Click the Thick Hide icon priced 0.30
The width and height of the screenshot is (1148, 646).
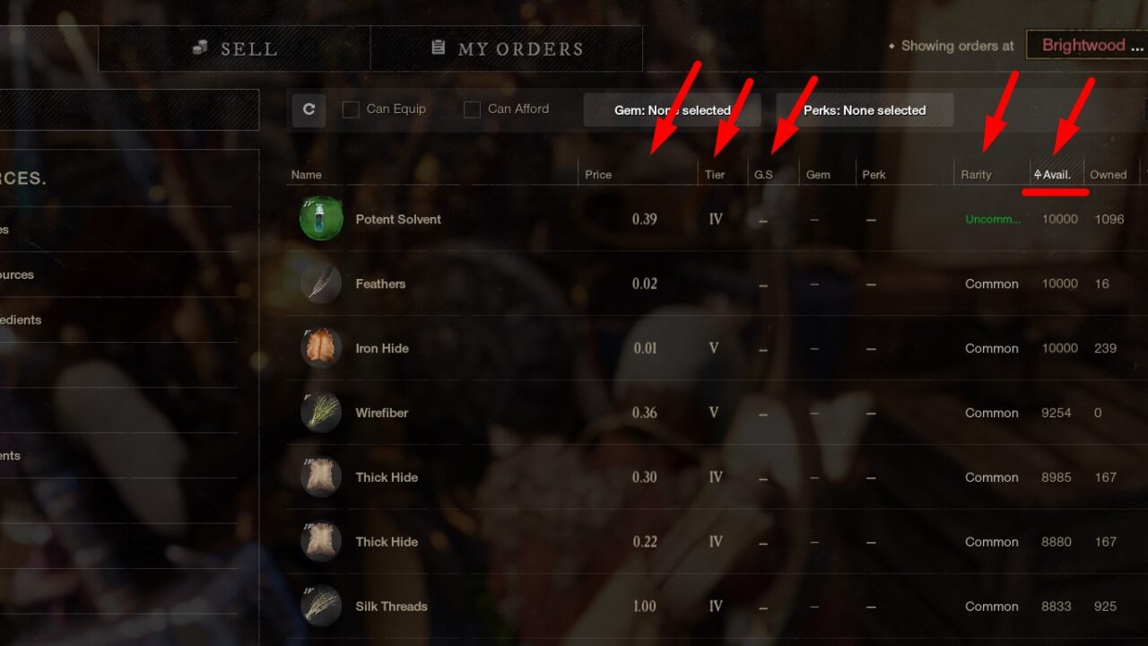[x=321, y=477]
